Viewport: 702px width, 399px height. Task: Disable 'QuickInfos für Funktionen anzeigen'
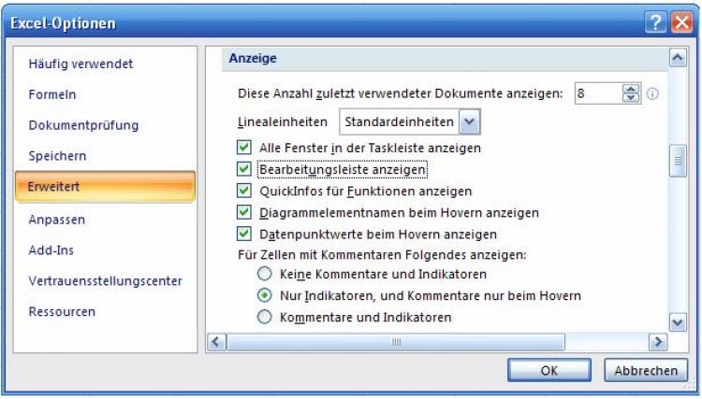point(244,191)
